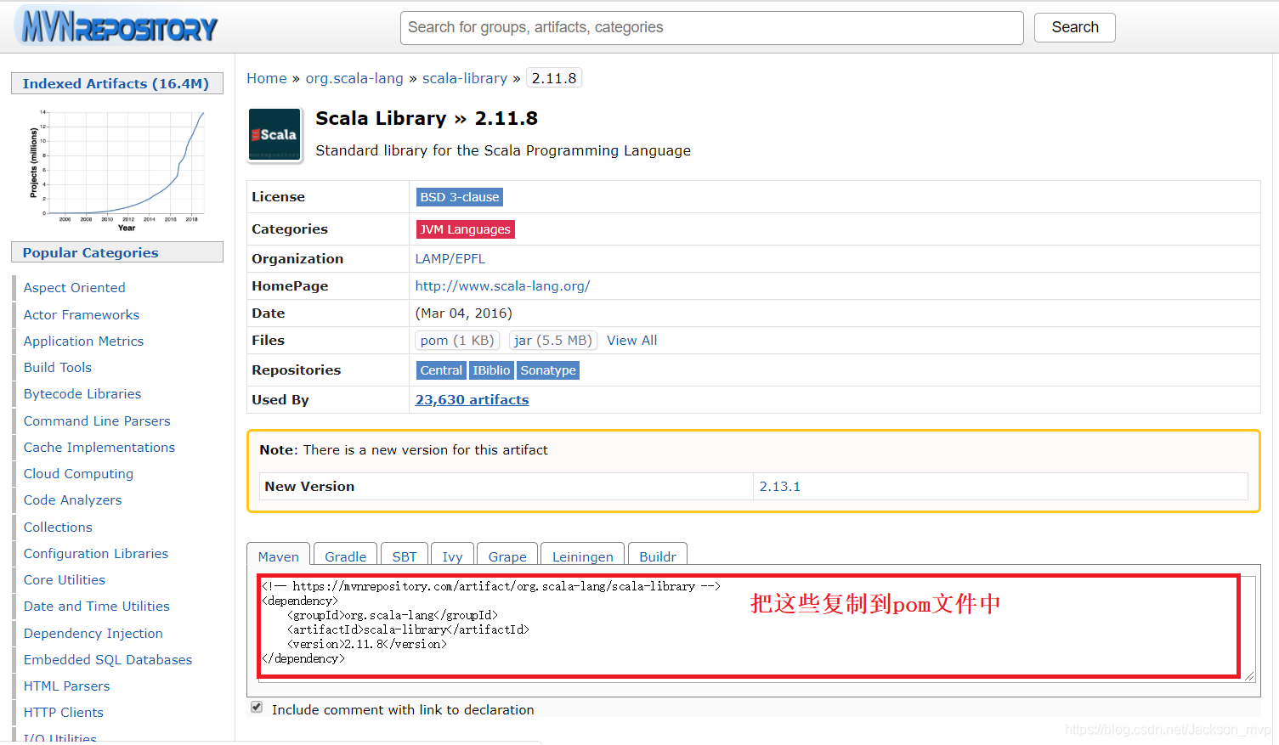Viewport: 1279px width, 745px height.
Task: Switch to the Buildr tab
Action: 658,556
